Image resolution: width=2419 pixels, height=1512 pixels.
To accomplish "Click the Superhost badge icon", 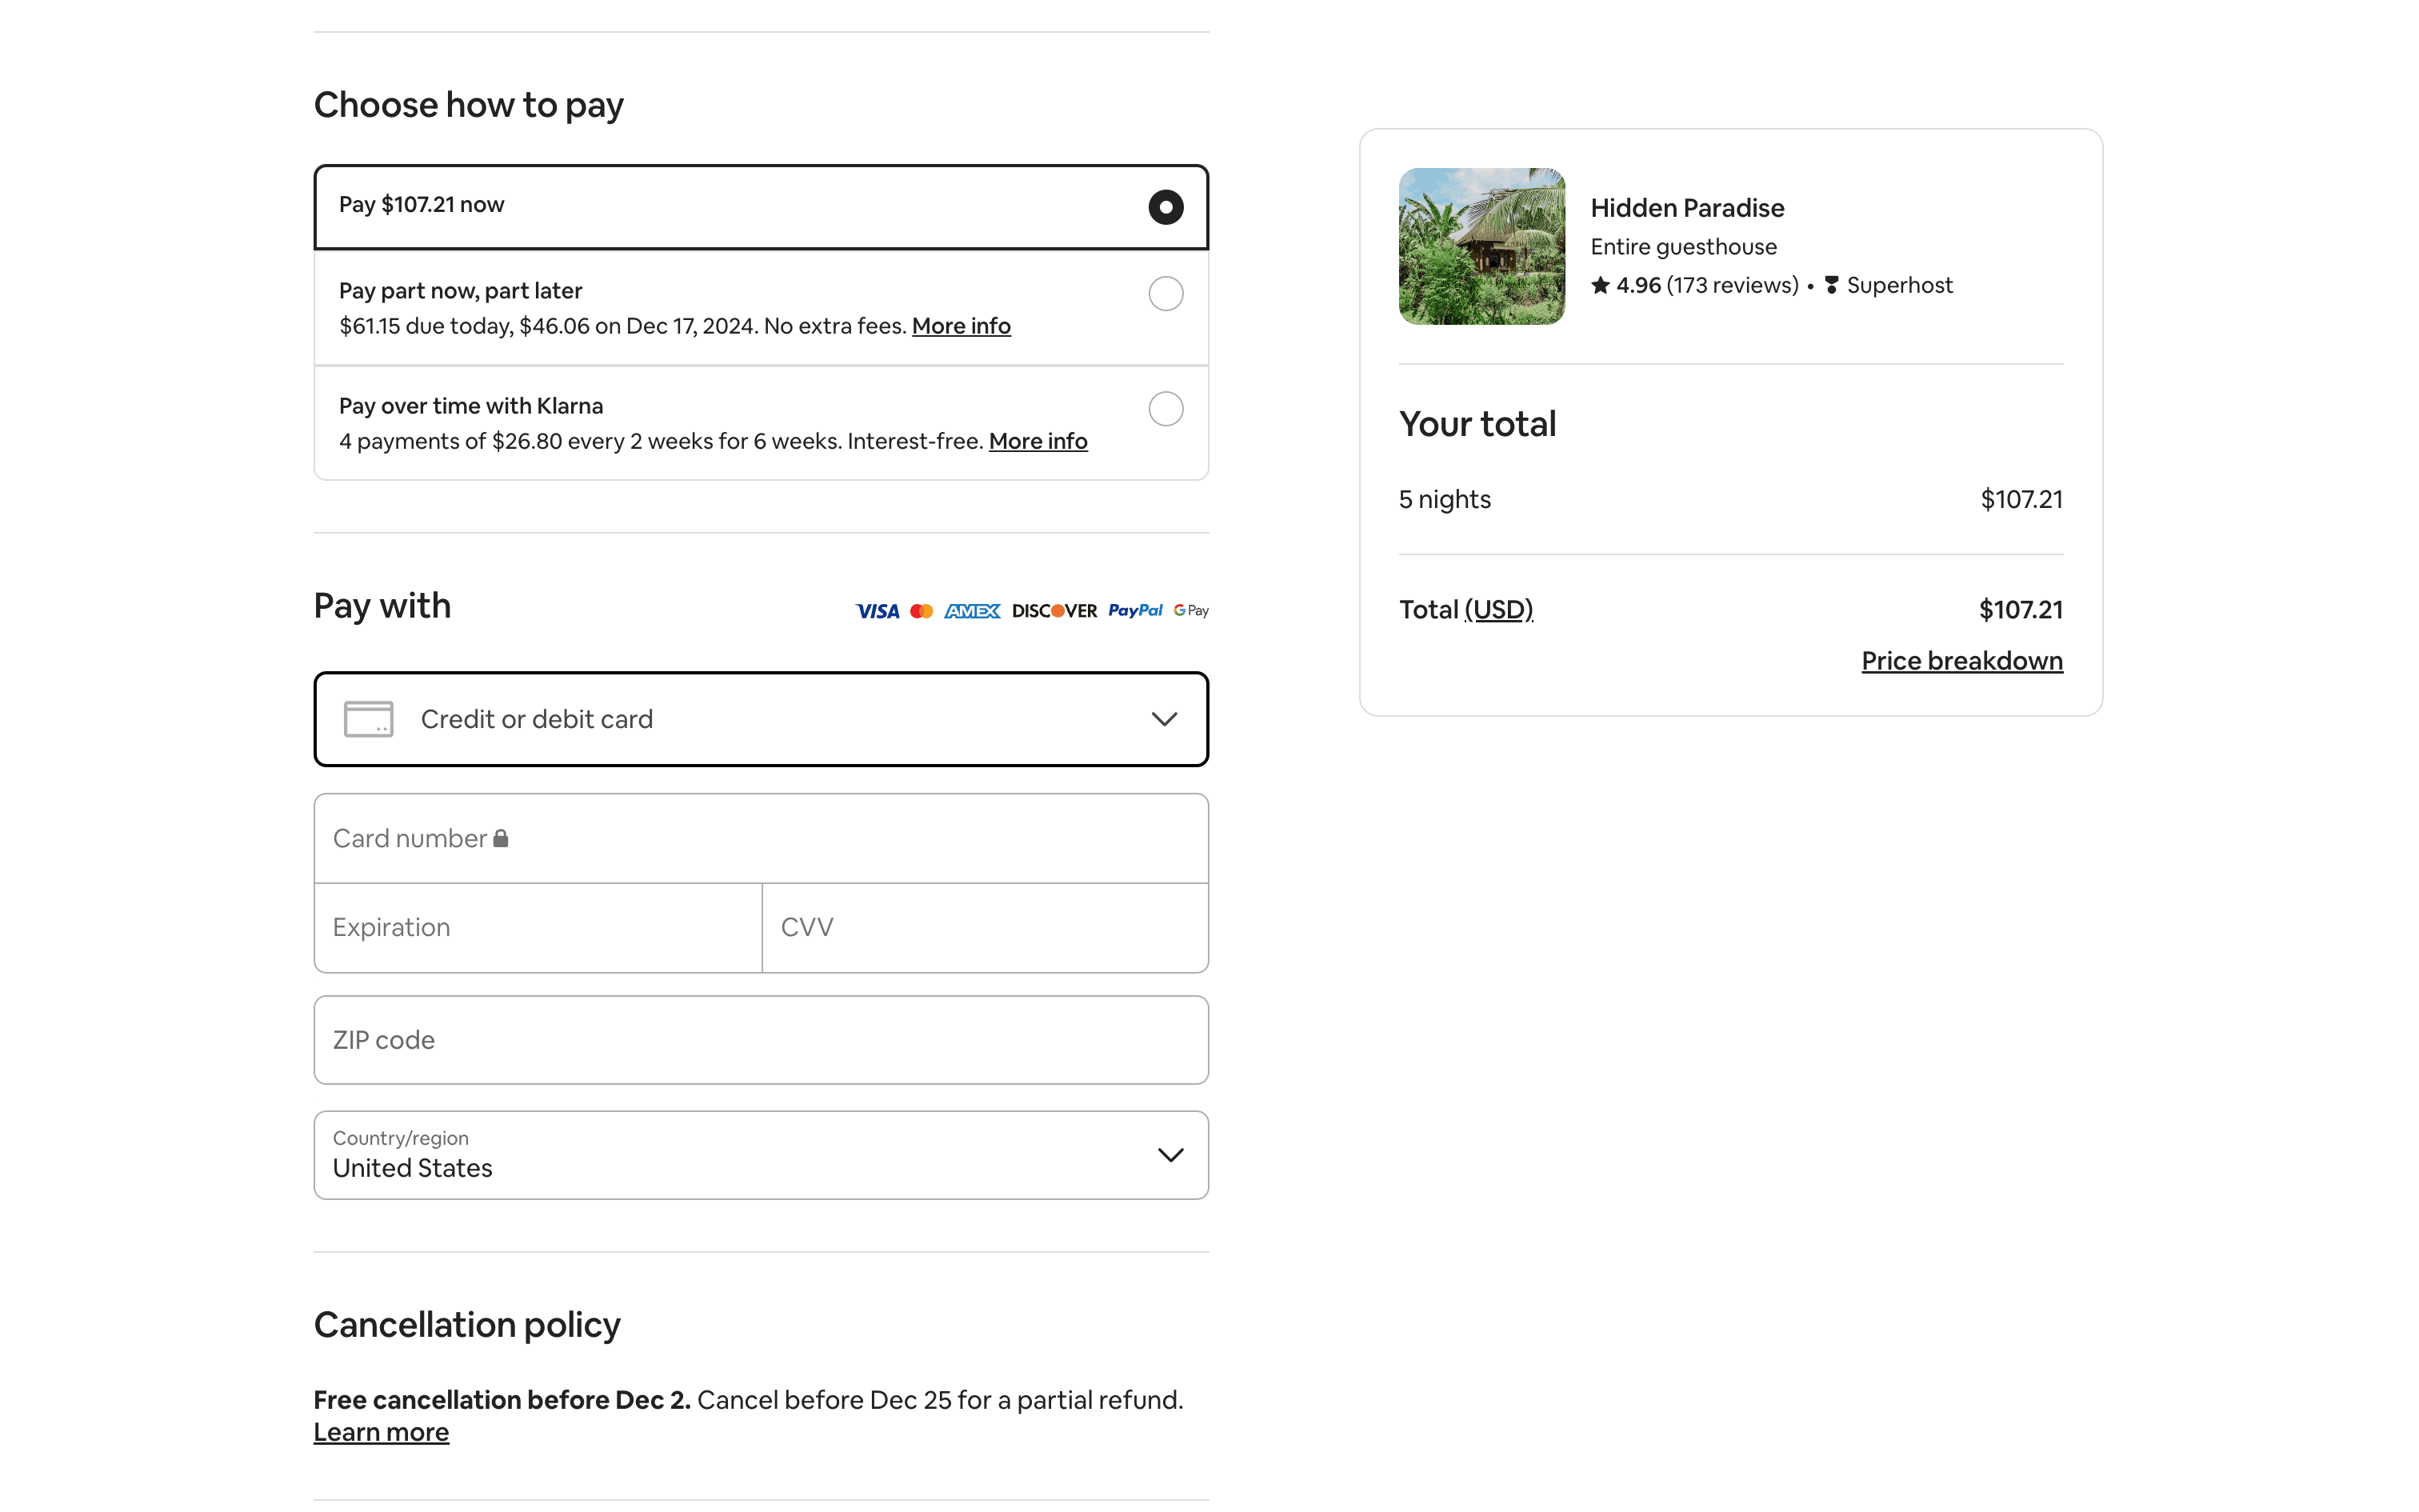I will pos(1831,286).
